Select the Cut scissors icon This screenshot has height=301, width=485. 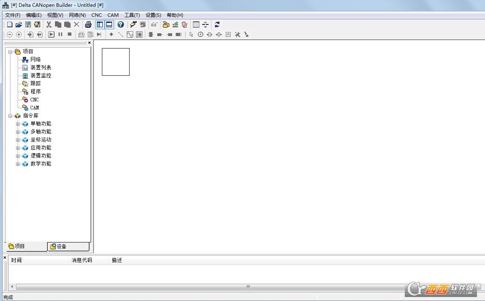point(49,25)
